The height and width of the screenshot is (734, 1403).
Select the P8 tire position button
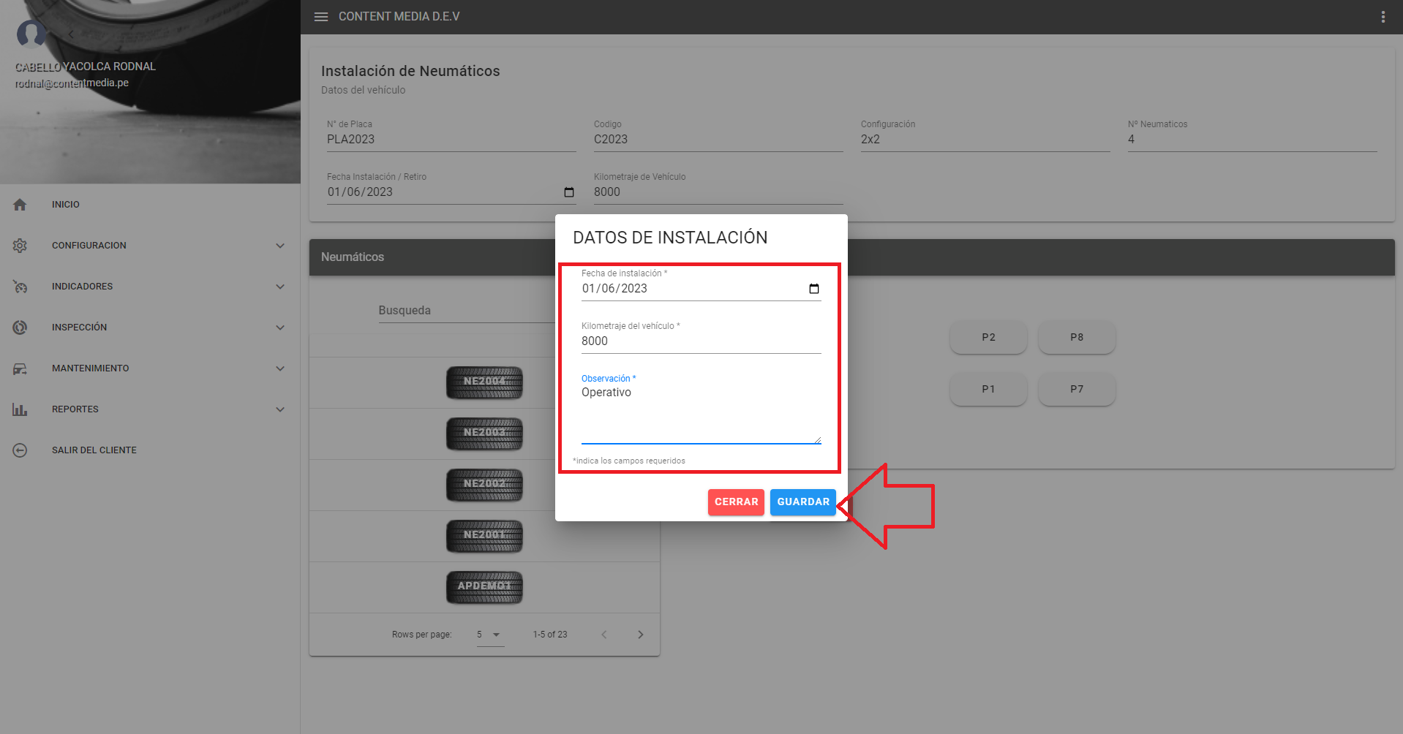coord(1076,337)
